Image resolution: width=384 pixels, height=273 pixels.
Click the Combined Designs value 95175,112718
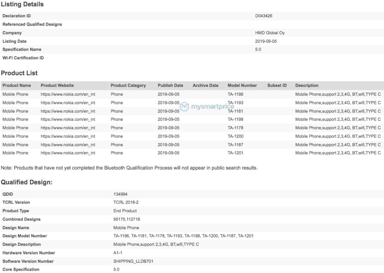point(127,219)
